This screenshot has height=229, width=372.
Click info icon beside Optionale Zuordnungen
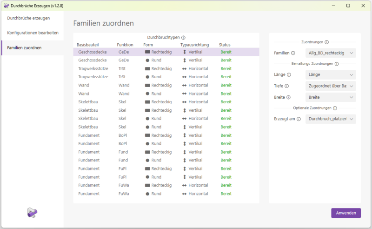(x=335, y=108)
